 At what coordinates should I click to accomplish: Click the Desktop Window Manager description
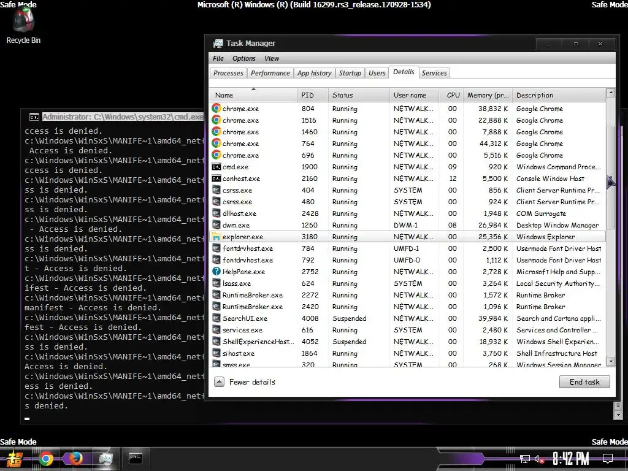(557, 225)
